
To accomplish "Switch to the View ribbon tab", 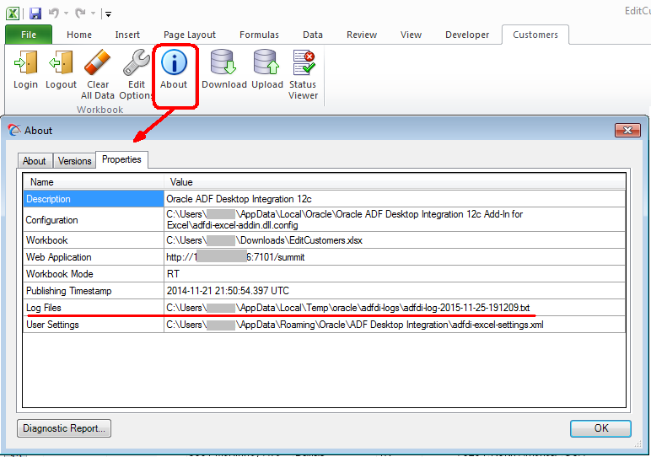I will click(411, 35).
